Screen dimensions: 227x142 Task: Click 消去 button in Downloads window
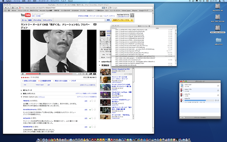click(183, 117)
